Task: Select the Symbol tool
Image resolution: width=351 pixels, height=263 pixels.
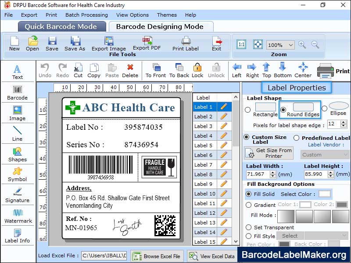Action: [x=17, y=174]
